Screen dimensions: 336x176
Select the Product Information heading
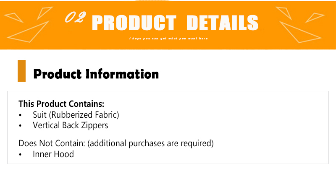click(96, 74)
